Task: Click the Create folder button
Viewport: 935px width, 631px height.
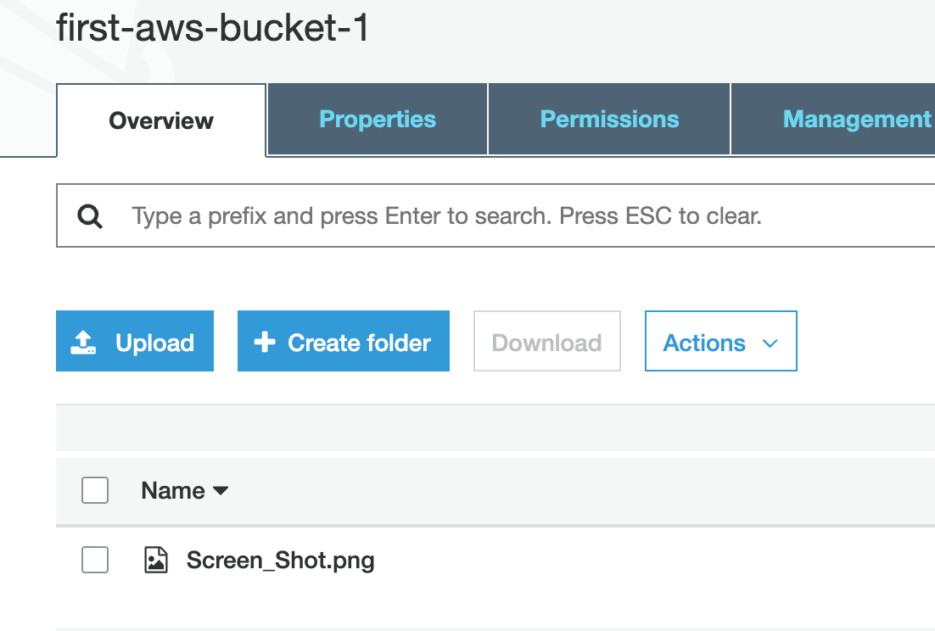Action: tap(343, 341)
